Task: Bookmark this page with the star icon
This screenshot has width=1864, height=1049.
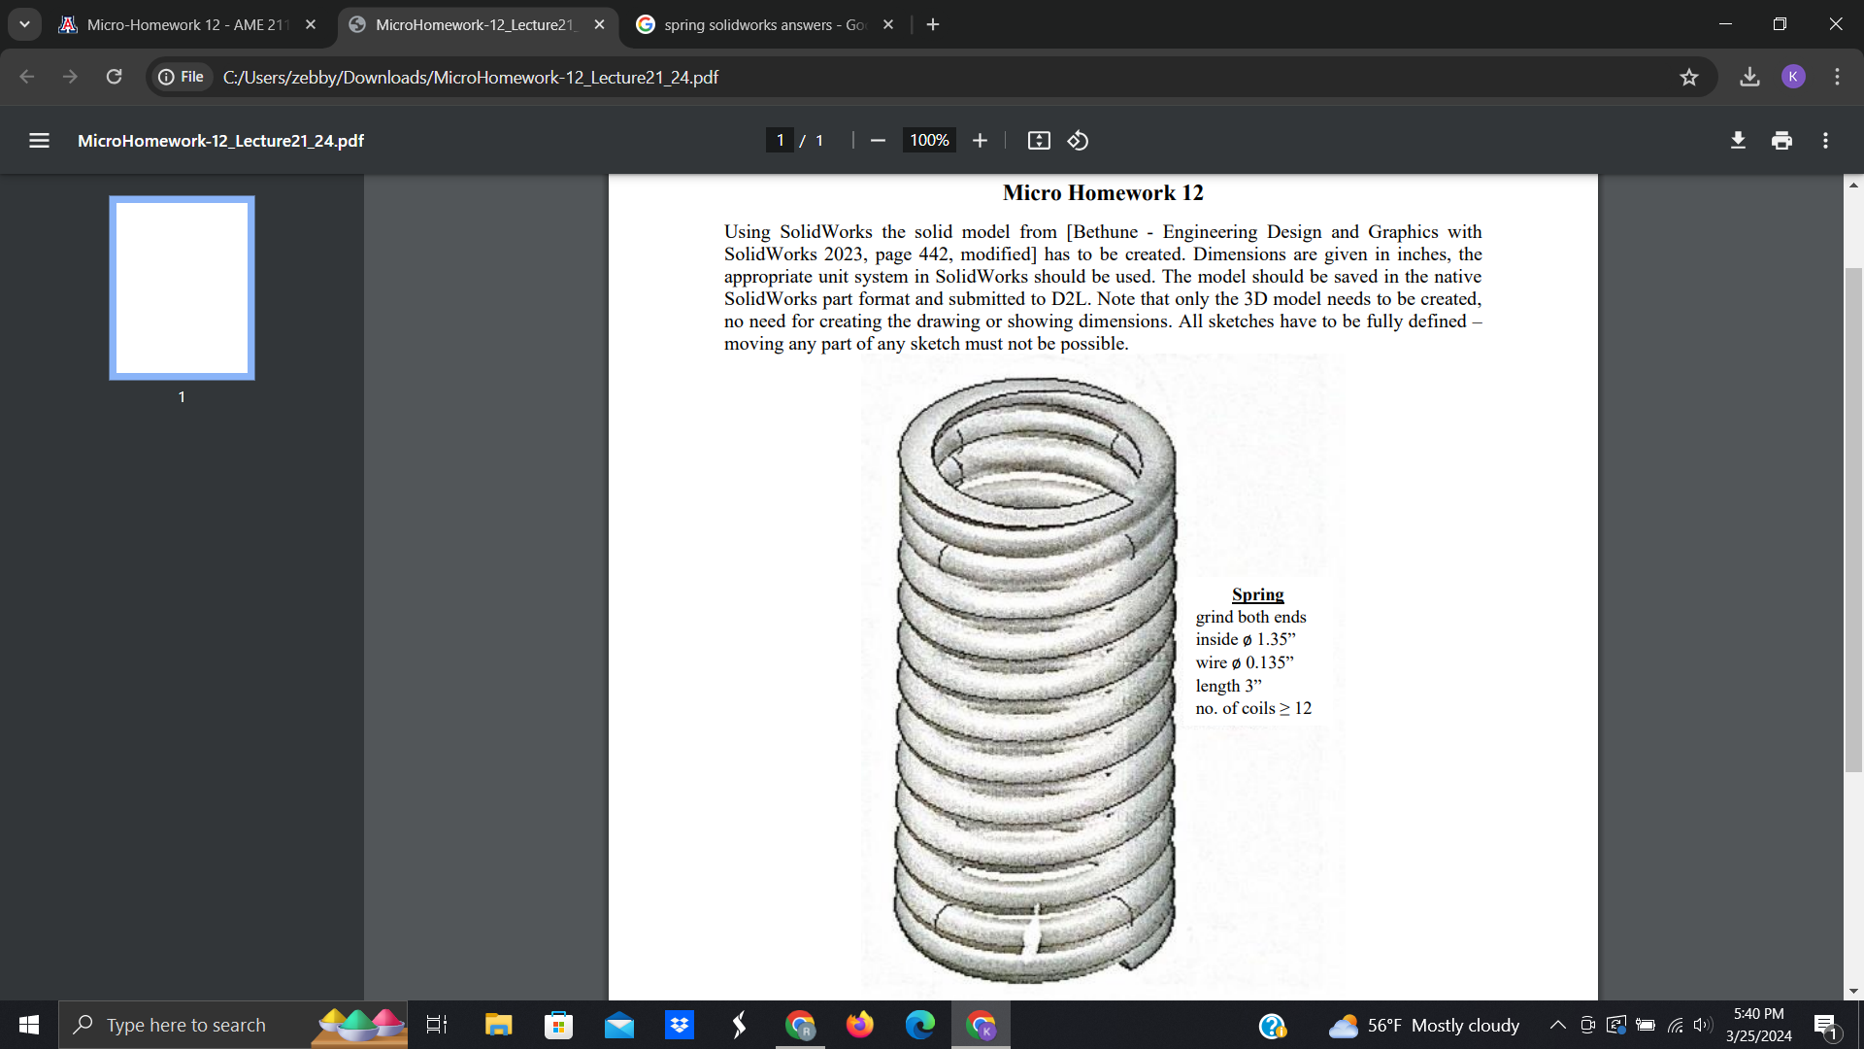Action: 1689,77
